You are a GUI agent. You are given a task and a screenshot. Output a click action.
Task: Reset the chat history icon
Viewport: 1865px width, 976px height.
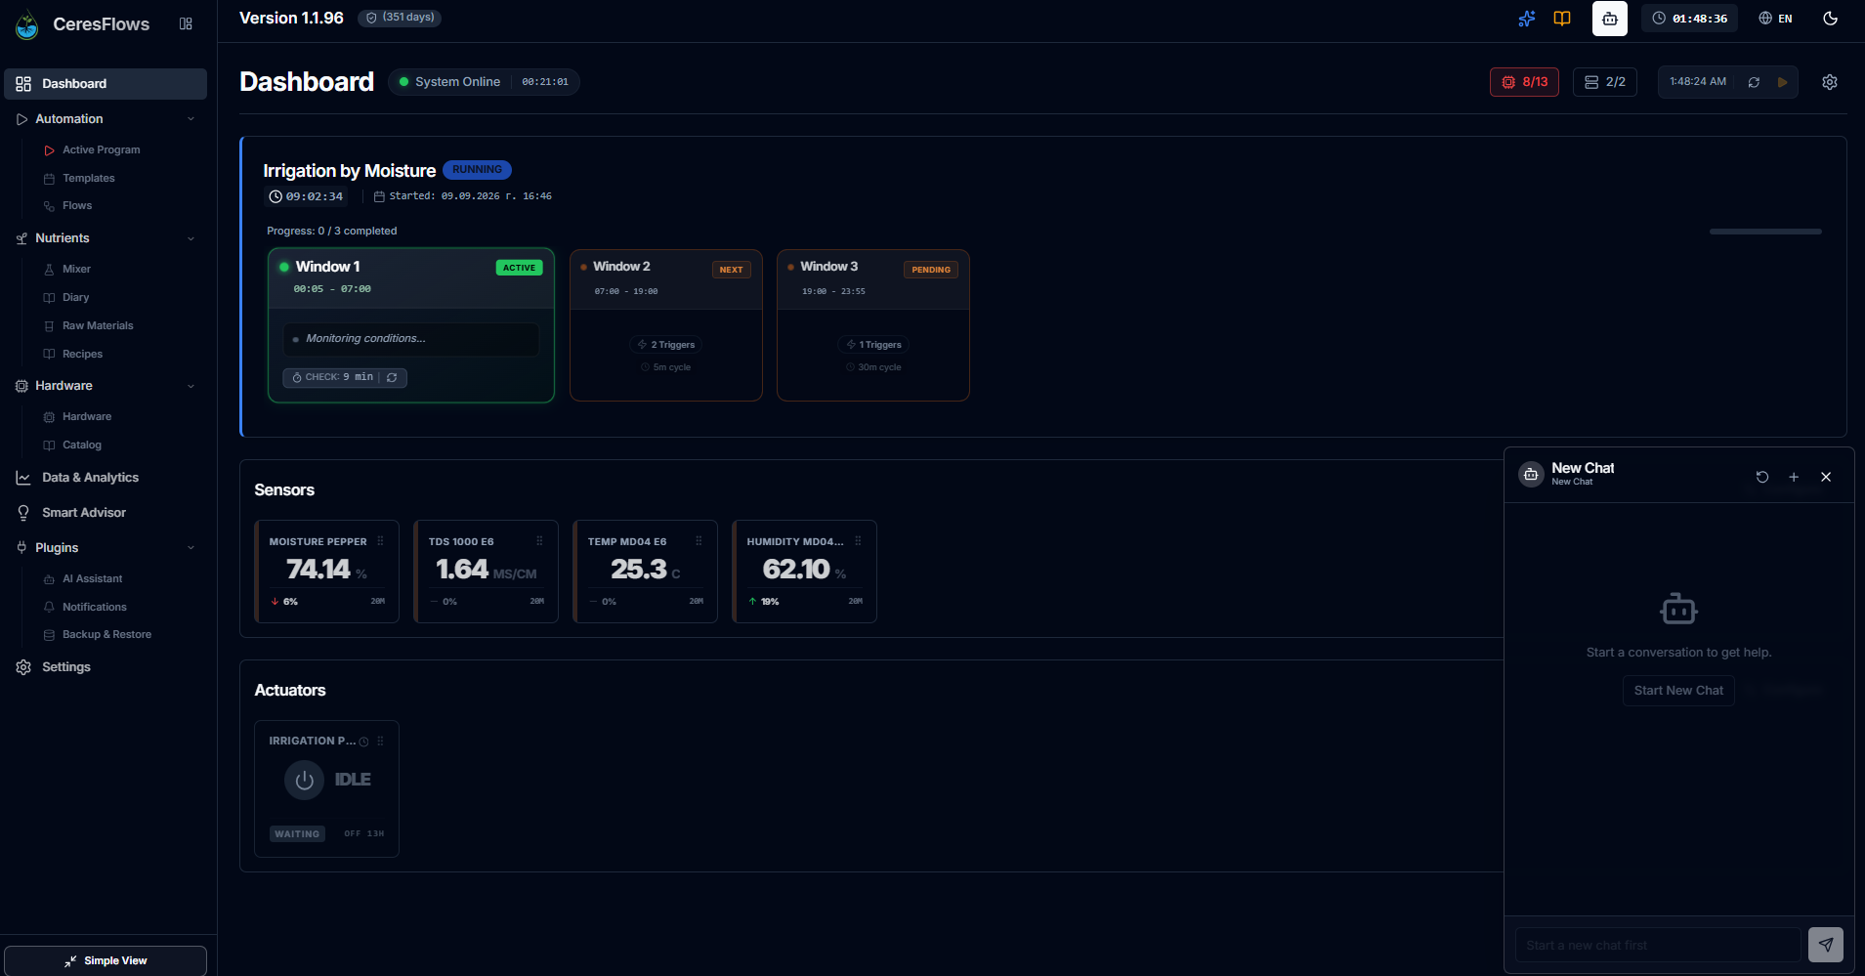[x=1762, y=477]
